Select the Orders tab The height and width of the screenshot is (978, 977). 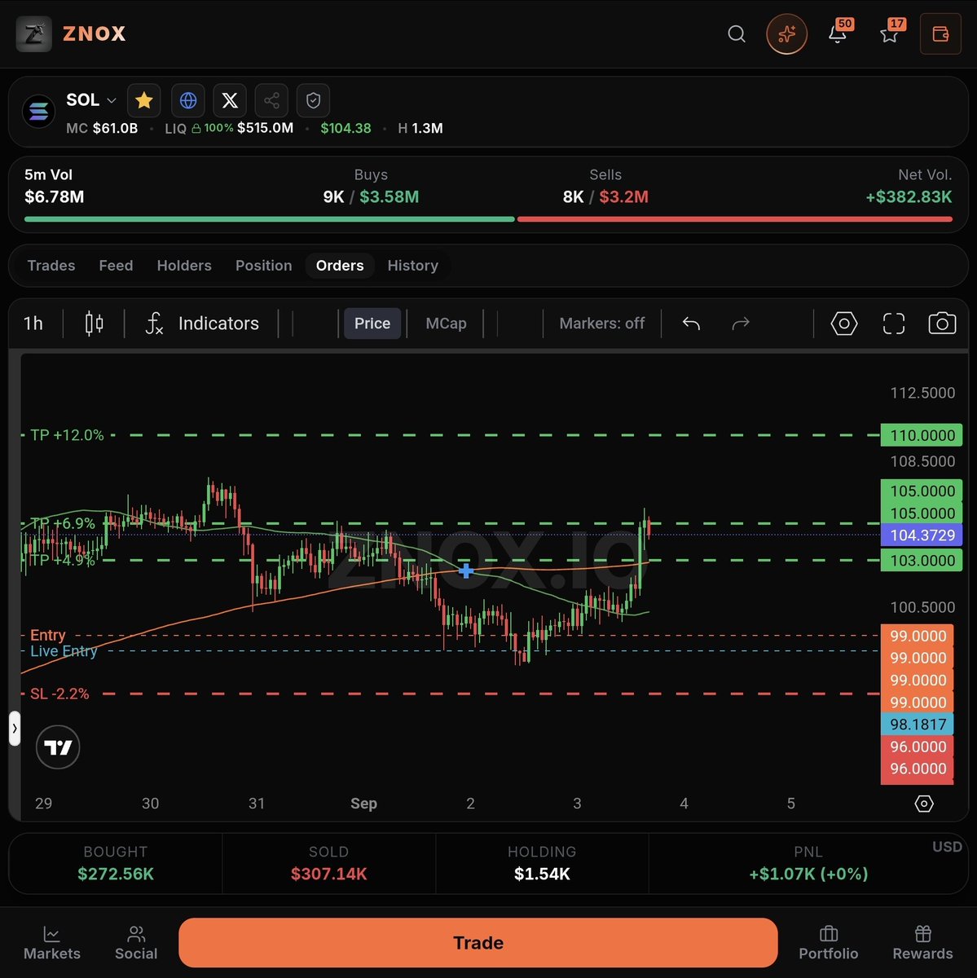[340, 266]
